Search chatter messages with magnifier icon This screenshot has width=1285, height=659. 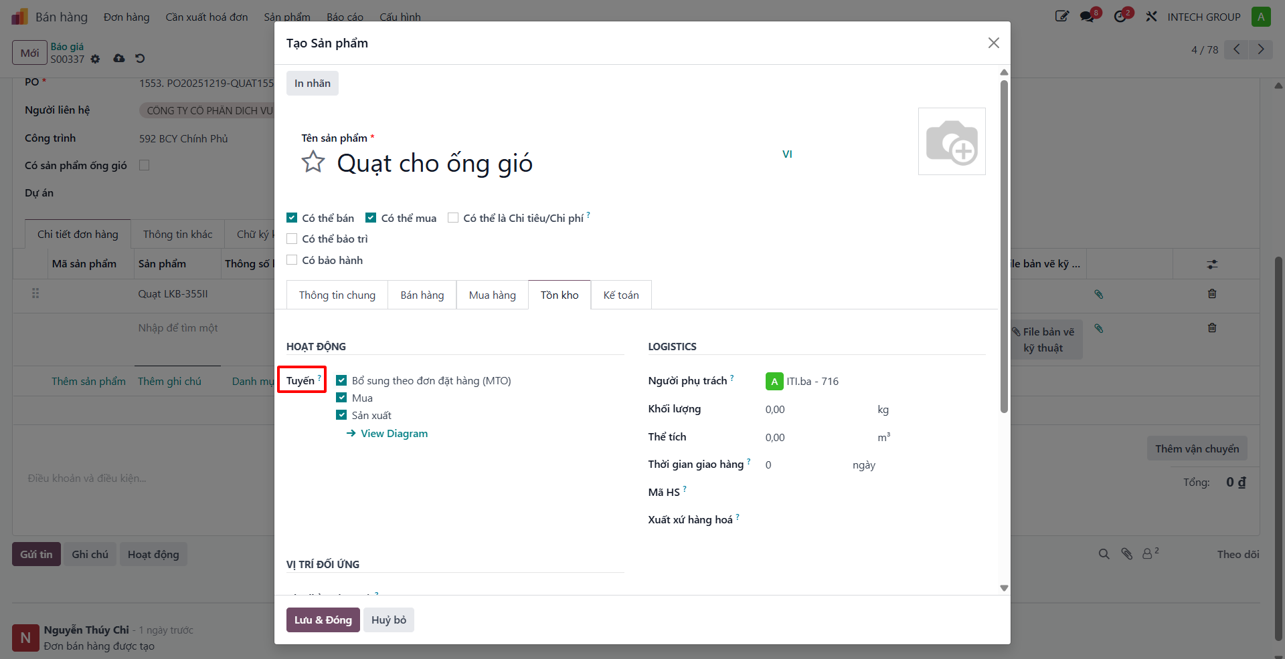1104,554
